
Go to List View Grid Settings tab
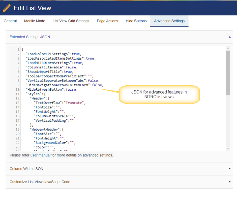point(71,21)
